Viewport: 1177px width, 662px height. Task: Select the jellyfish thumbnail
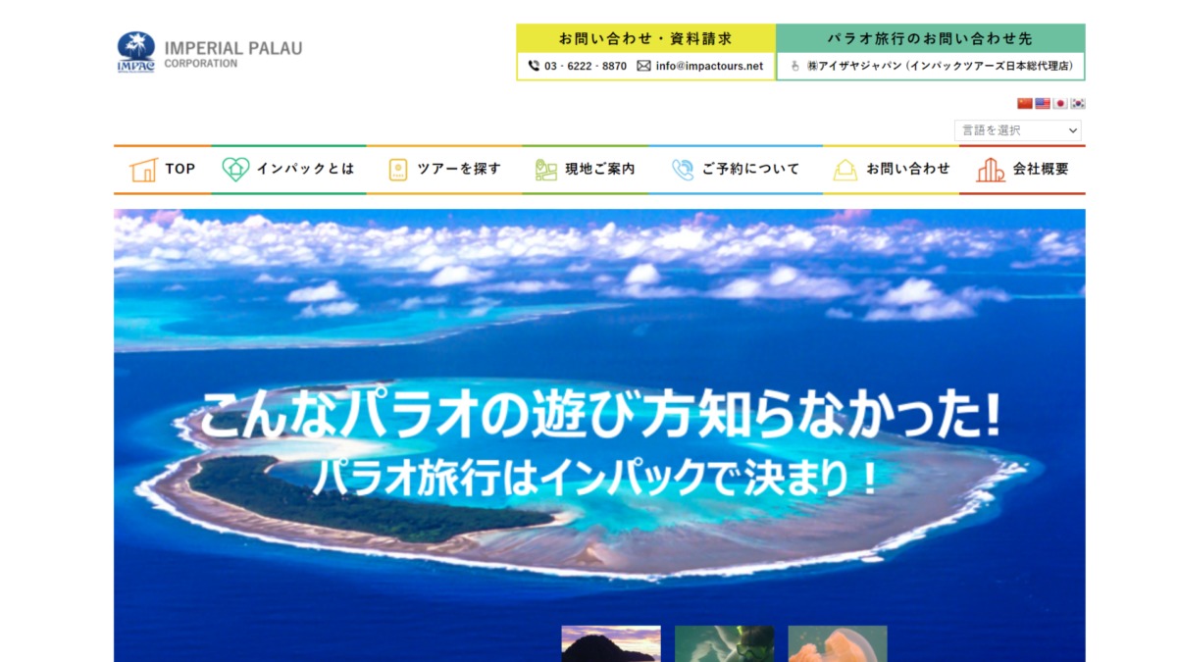click(838, 643)
